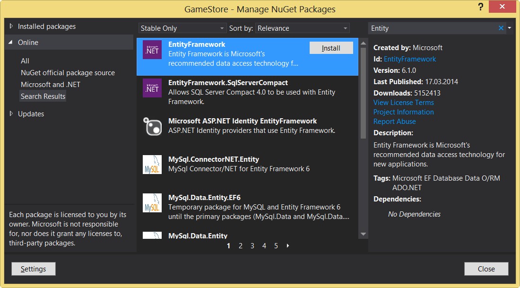Go to results page 4
The width and height of the screenshot is (520, 288).
[264, 246]
